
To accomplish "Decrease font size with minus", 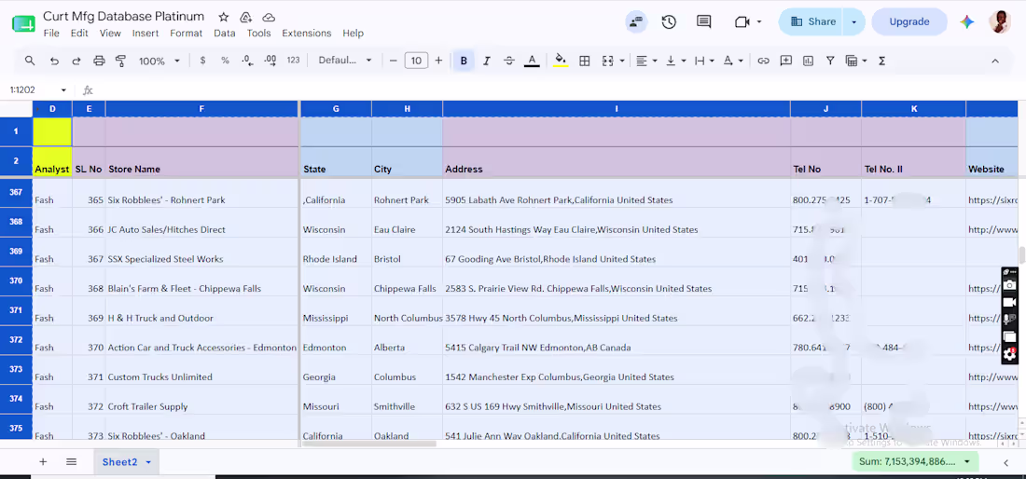I will click(394, 61).
